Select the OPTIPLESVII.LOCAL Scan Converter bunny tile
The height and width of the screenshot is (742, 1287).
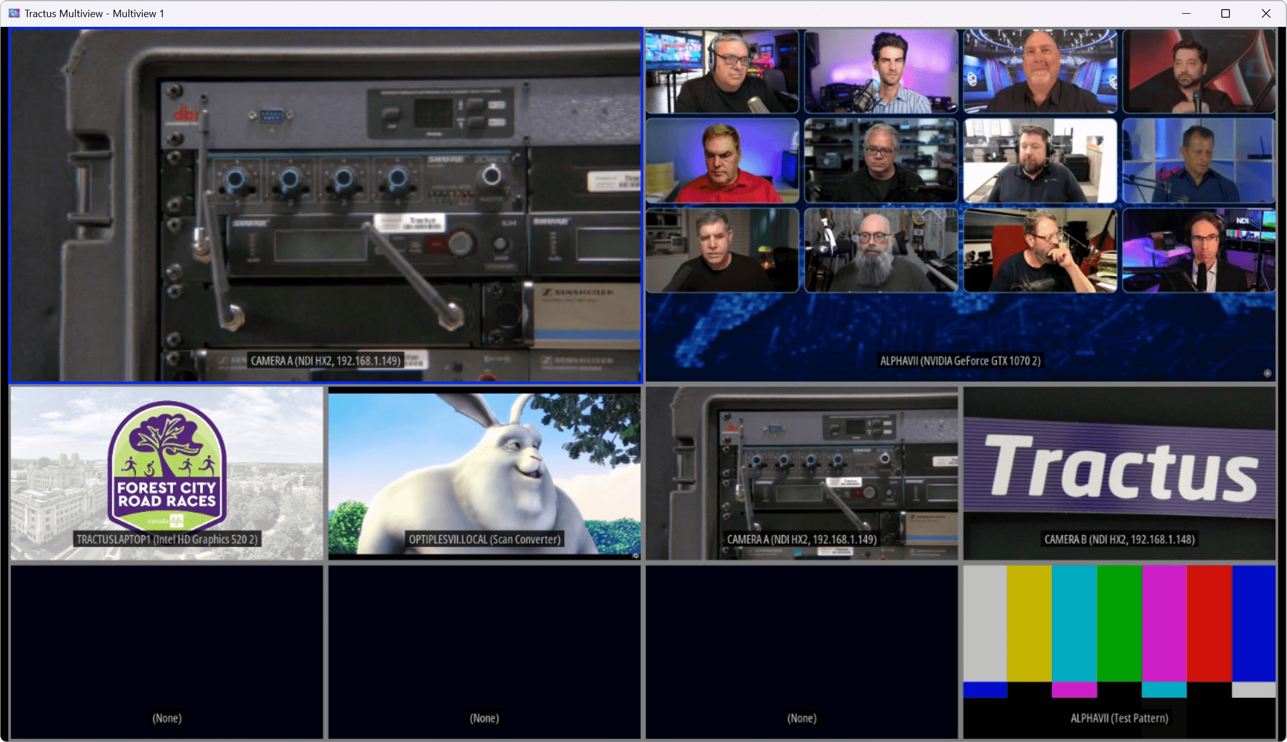(484, 473)
